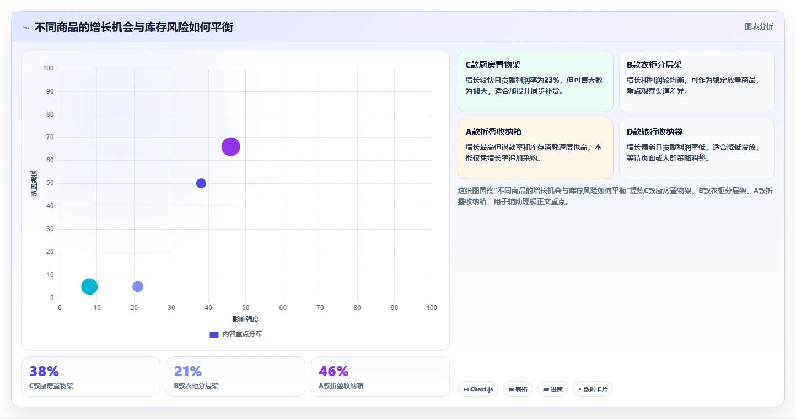Screen dimensions: 796x419
Task: Toggle the 内容重点分布 legend swatch
Action: pyautogui.click(x=214, y=334)
